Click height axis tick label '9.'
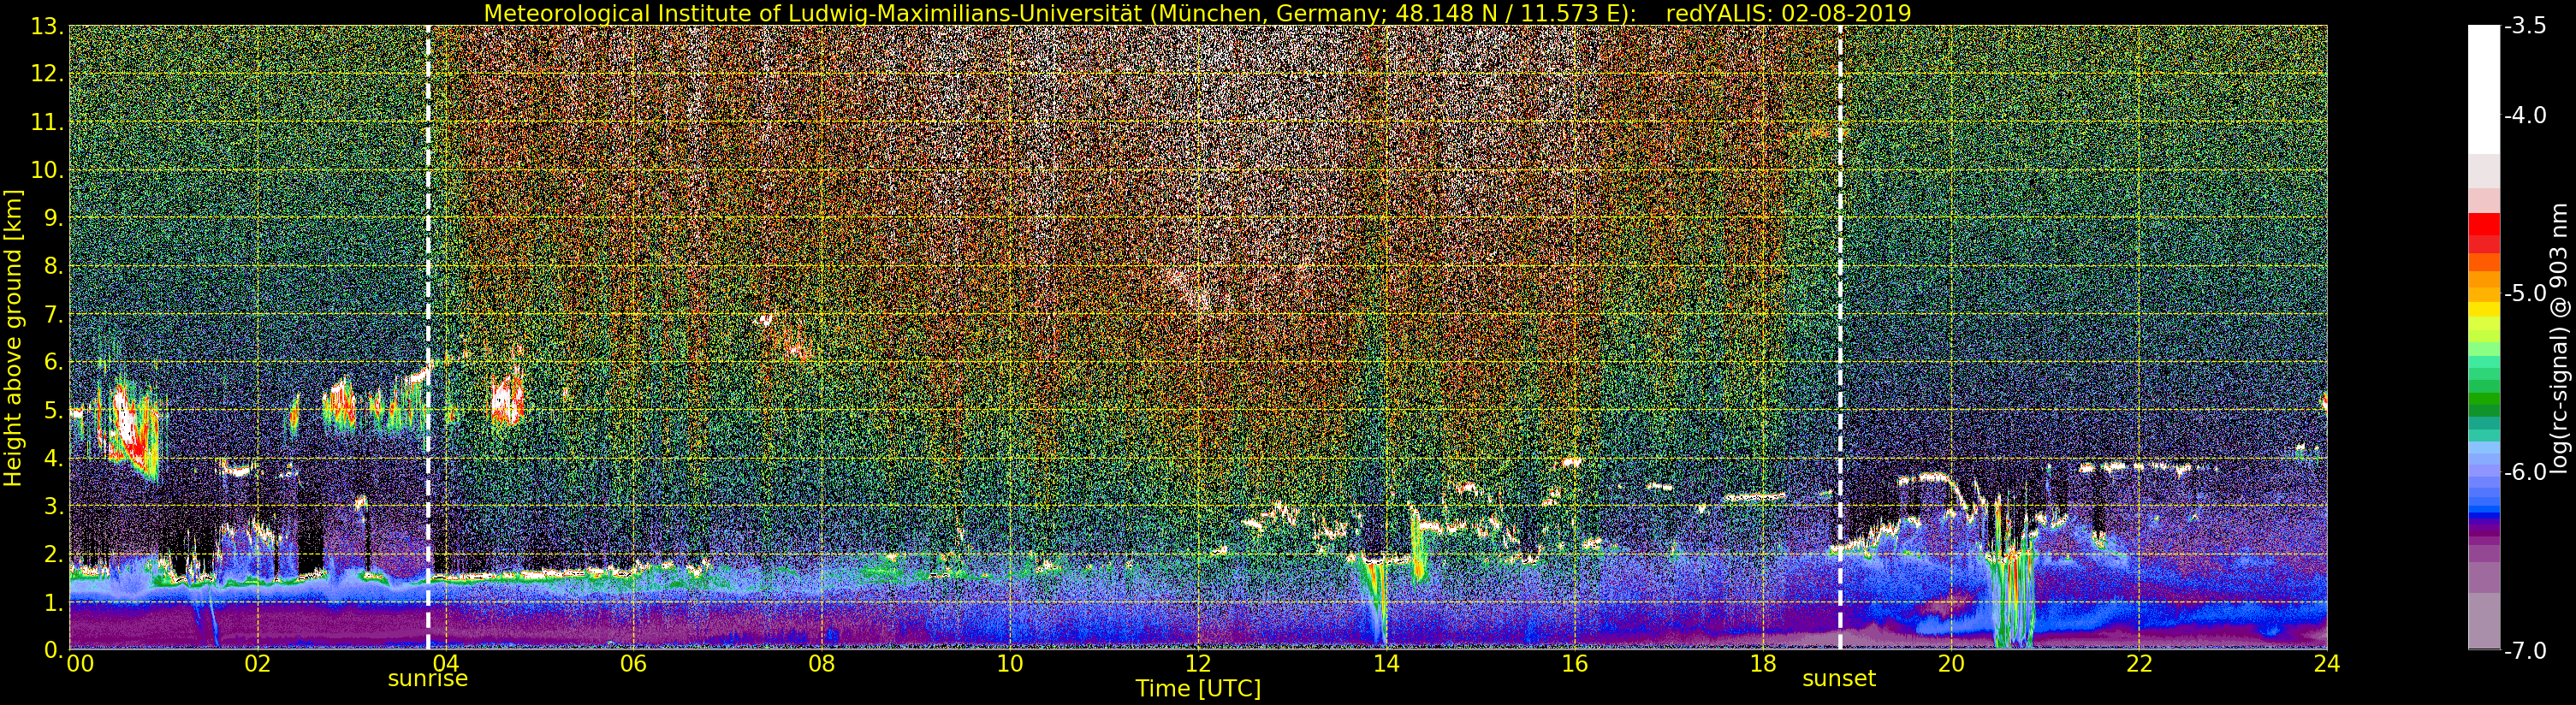The width and height of the screenshot is (2576, 705). point(54,218)
